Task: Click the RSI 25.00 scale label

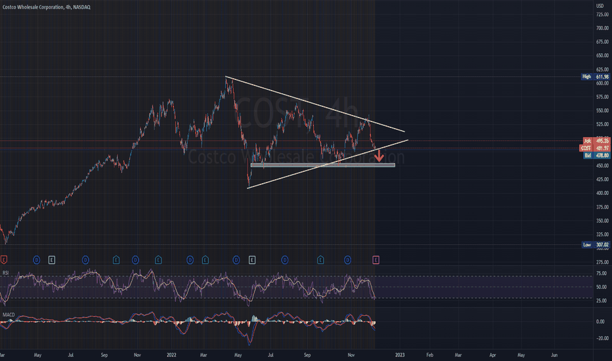Action: pyautogui.click(x=601, y=301)
